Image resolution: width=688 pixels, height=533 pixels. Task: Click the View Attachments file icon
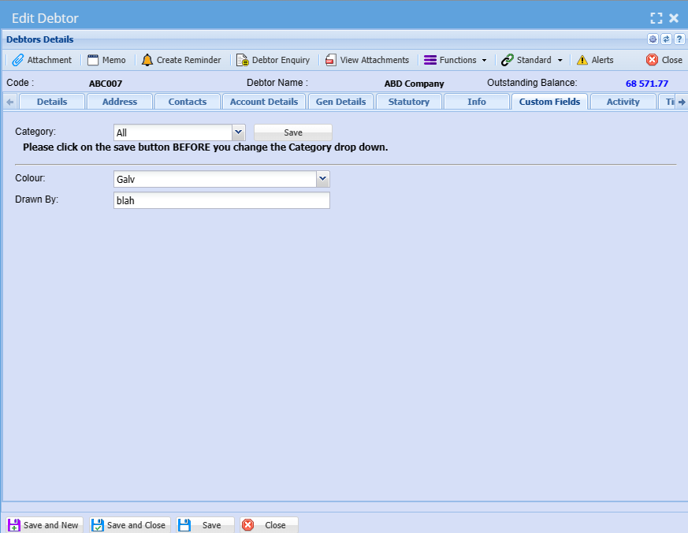tap(330, 60)
